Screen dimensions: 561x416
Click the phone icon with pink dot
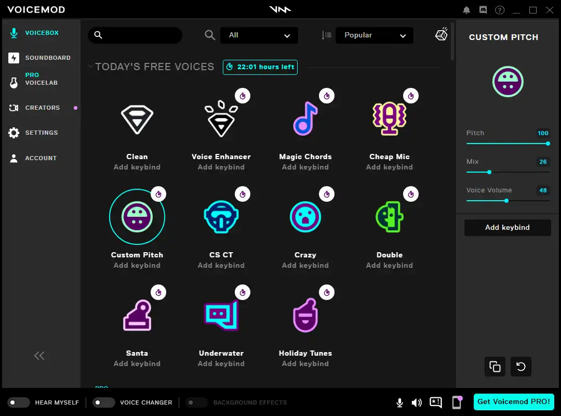pos(457,402)
